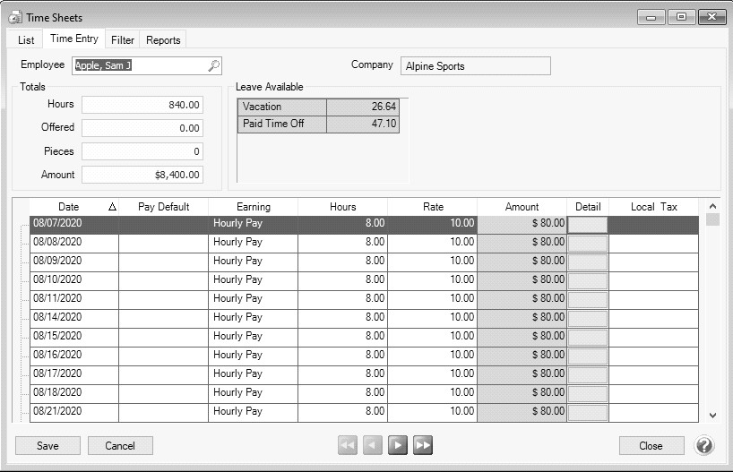Screen dimensions: 733x472
Task: Click the employee lookup magnifier icon
Action: point(213,65)
